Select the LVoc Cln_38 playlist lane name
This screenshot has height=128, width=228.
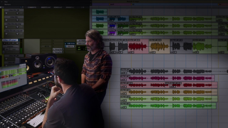pos(14,10)
